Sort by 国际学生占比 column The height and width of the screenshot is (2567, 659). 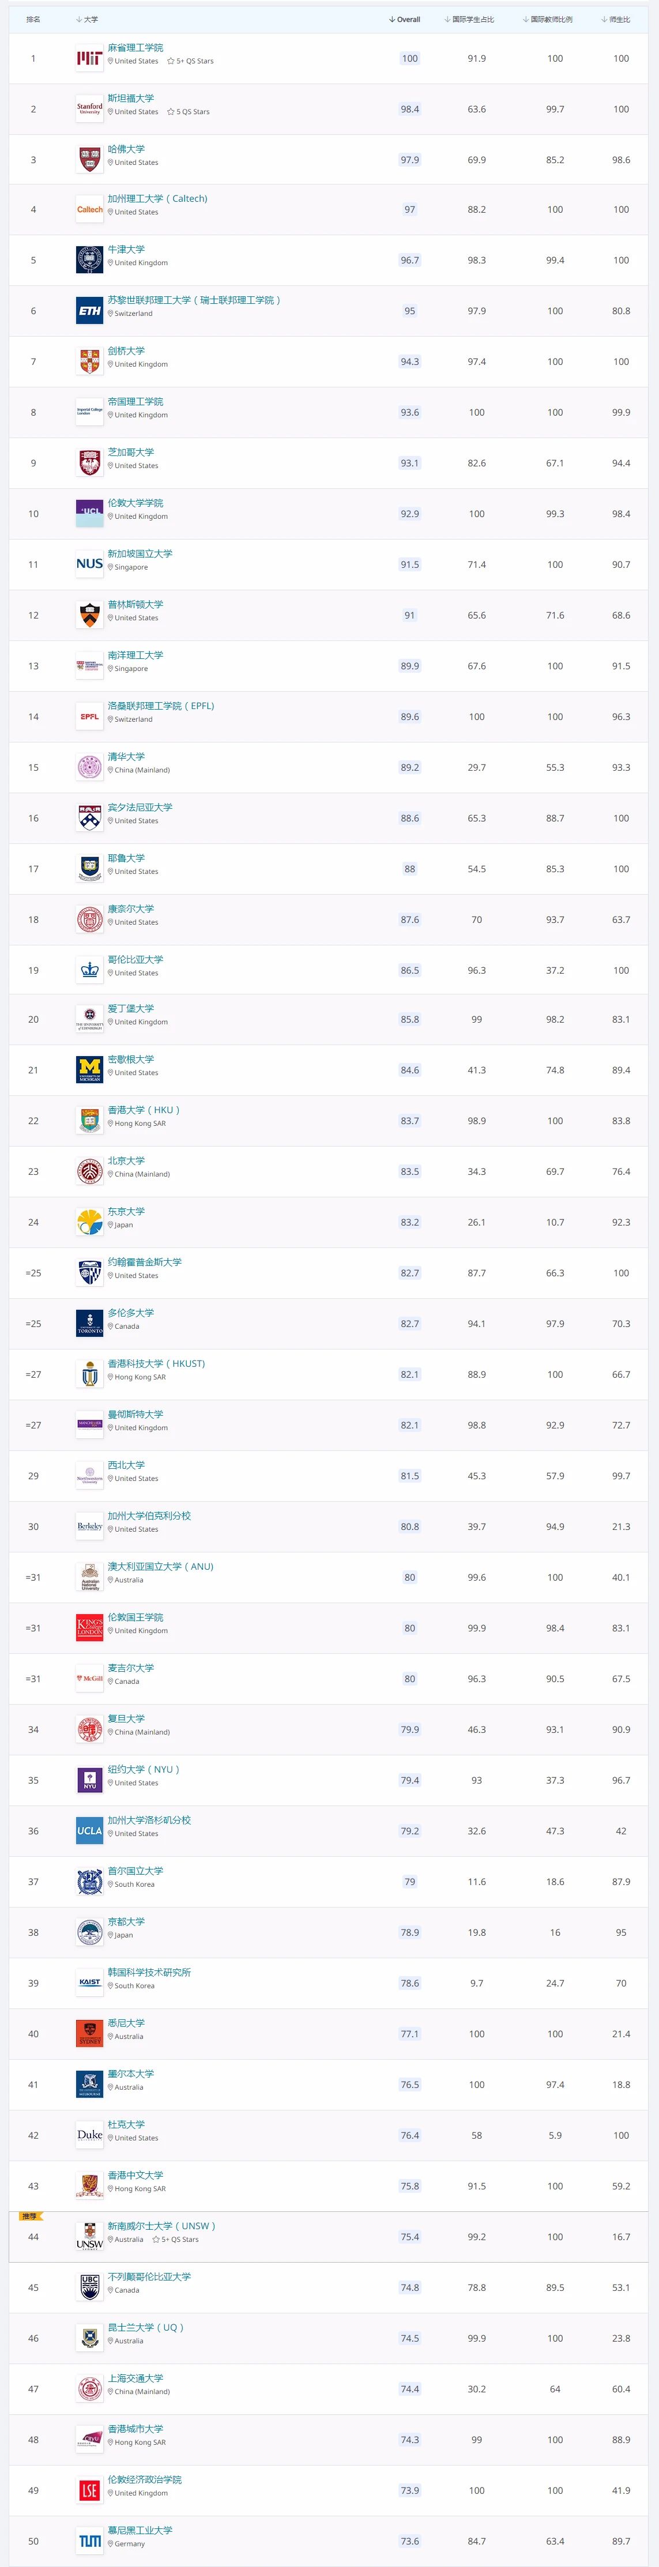(469, 19)
